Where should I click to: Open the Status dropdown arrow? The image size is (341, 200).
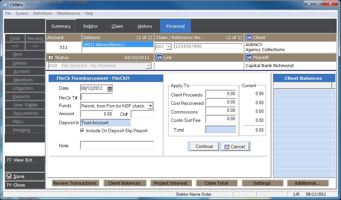148,66
